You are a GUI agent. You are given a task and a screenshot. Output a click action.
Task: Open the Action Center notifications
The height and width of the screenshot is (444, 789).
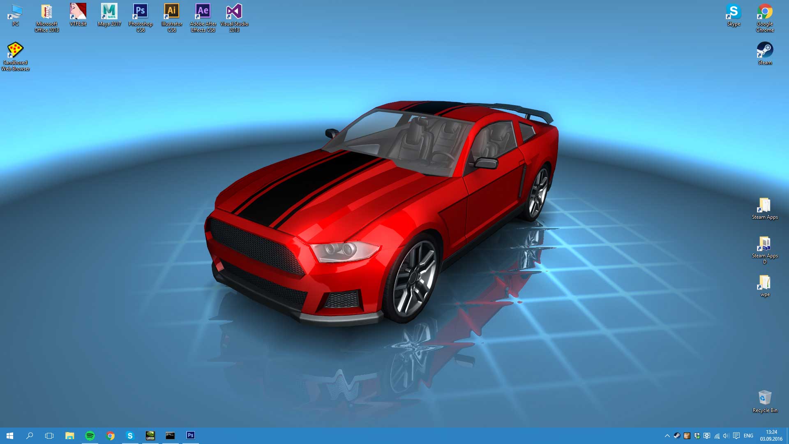point(736,436)
